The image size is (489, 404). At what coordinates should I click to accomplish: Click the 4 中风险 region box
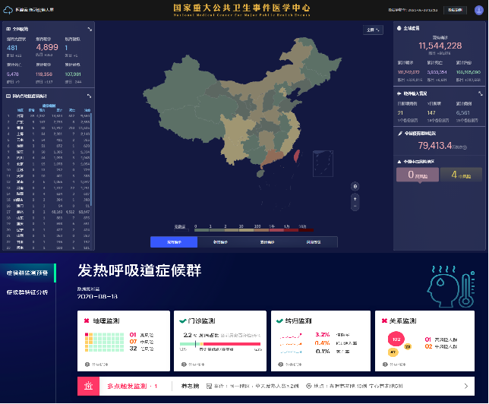461,175
